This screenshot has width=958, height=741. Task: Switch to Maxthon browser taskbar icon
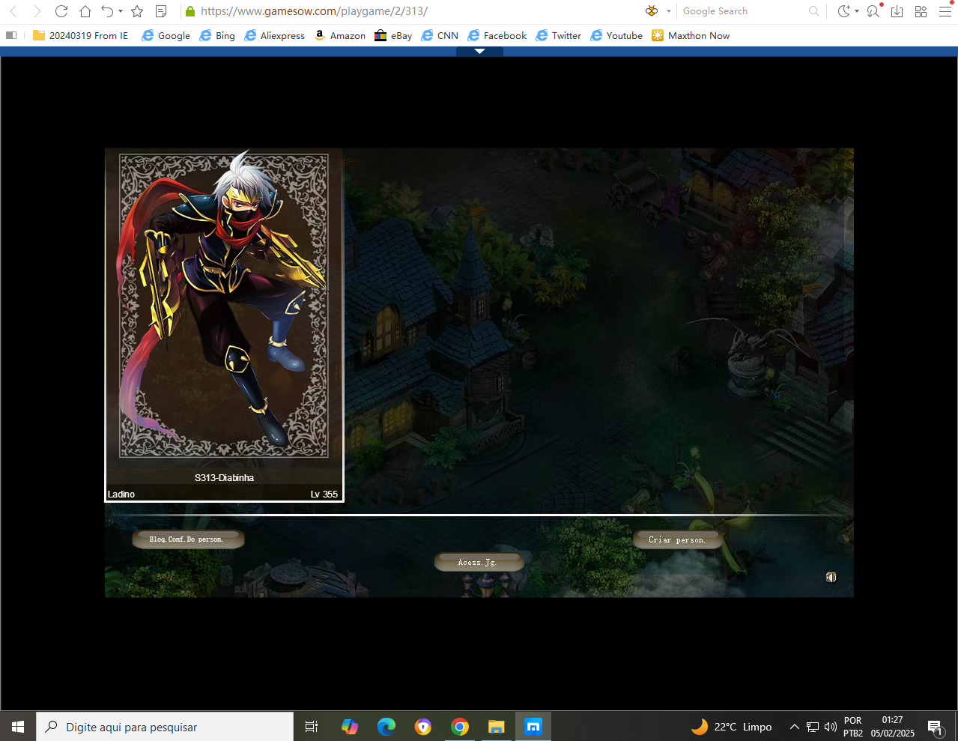click(x=533, y=727)
